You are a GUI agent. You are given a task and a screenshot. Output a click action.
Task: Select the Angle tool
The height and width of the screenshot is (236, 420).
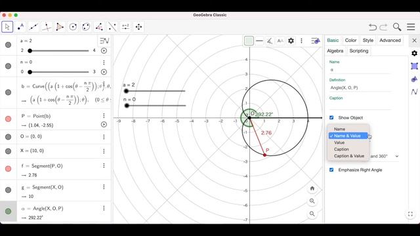coord(99,27)
